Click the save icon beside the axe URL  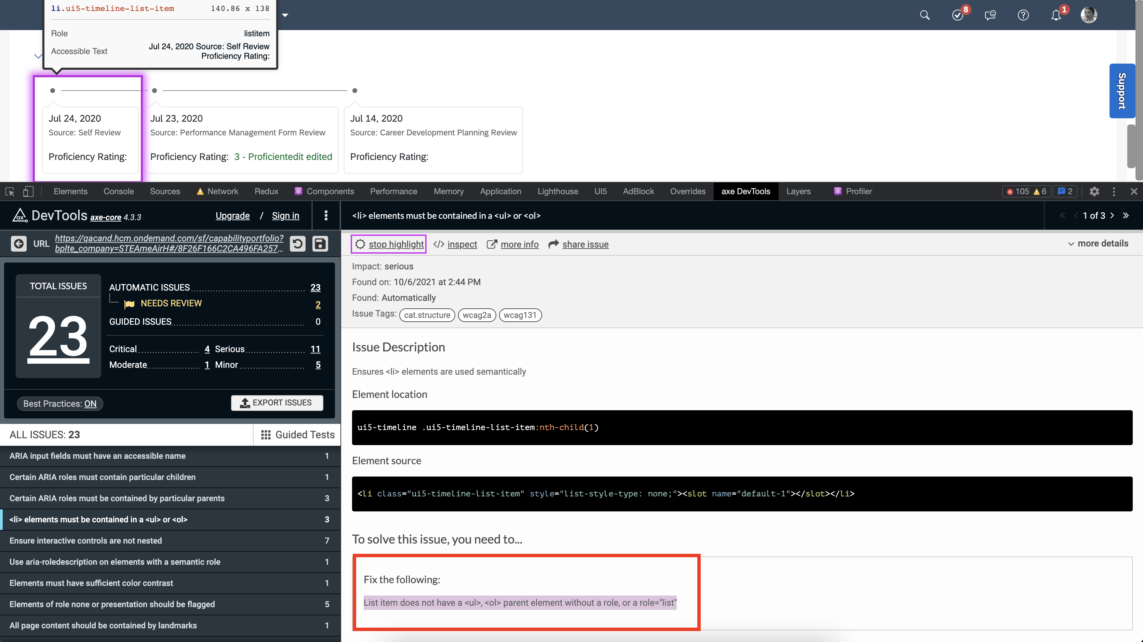pos(320,243)
